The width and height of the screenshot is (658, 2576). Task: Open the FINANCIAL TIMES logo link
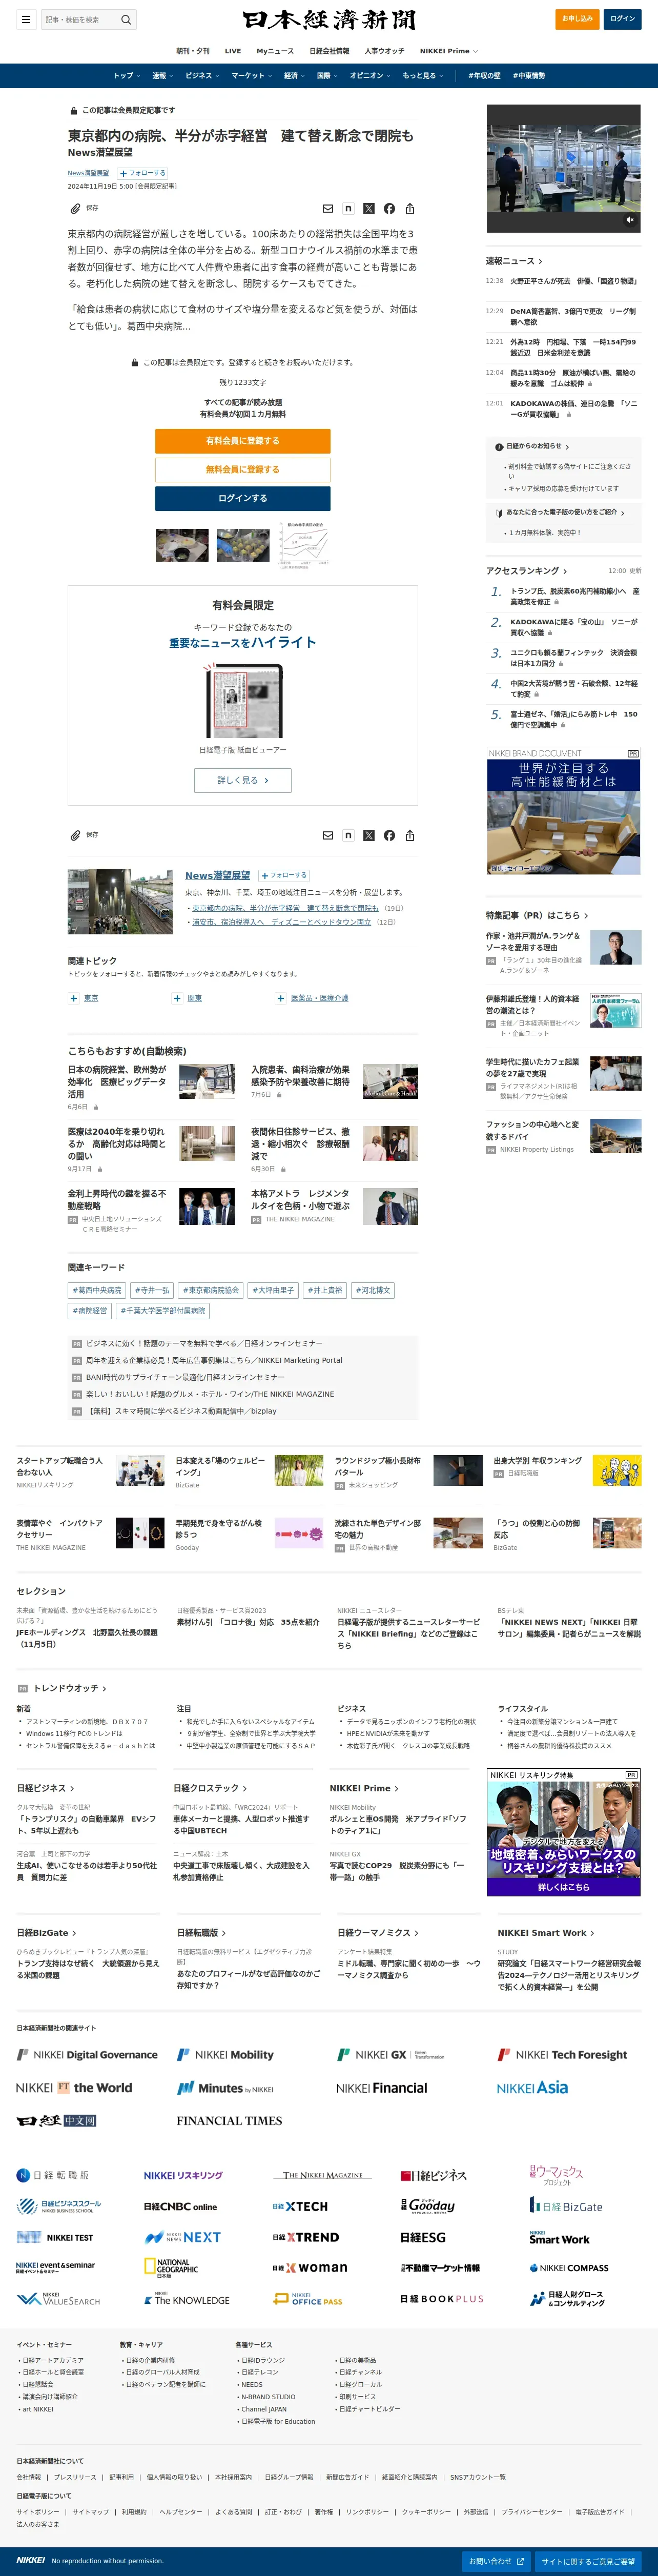[x=229, y=2121]
